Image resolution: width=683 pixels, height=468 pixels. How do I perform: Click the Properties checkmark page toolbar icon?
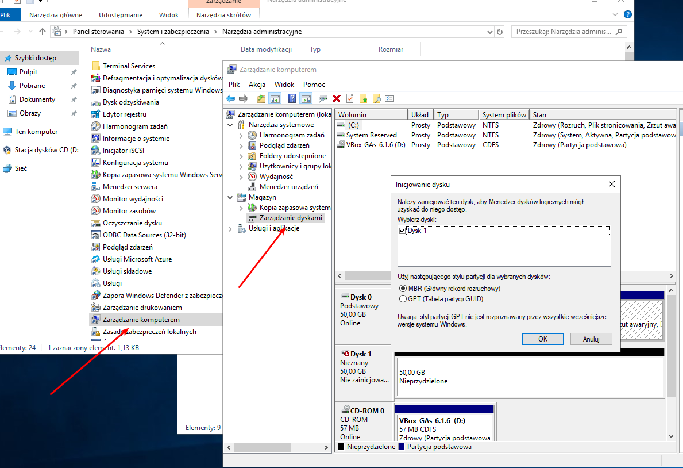(350, 98)
